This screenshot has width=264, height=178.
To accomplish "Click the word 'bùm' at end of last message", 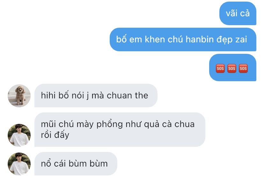I will [99, 164].
